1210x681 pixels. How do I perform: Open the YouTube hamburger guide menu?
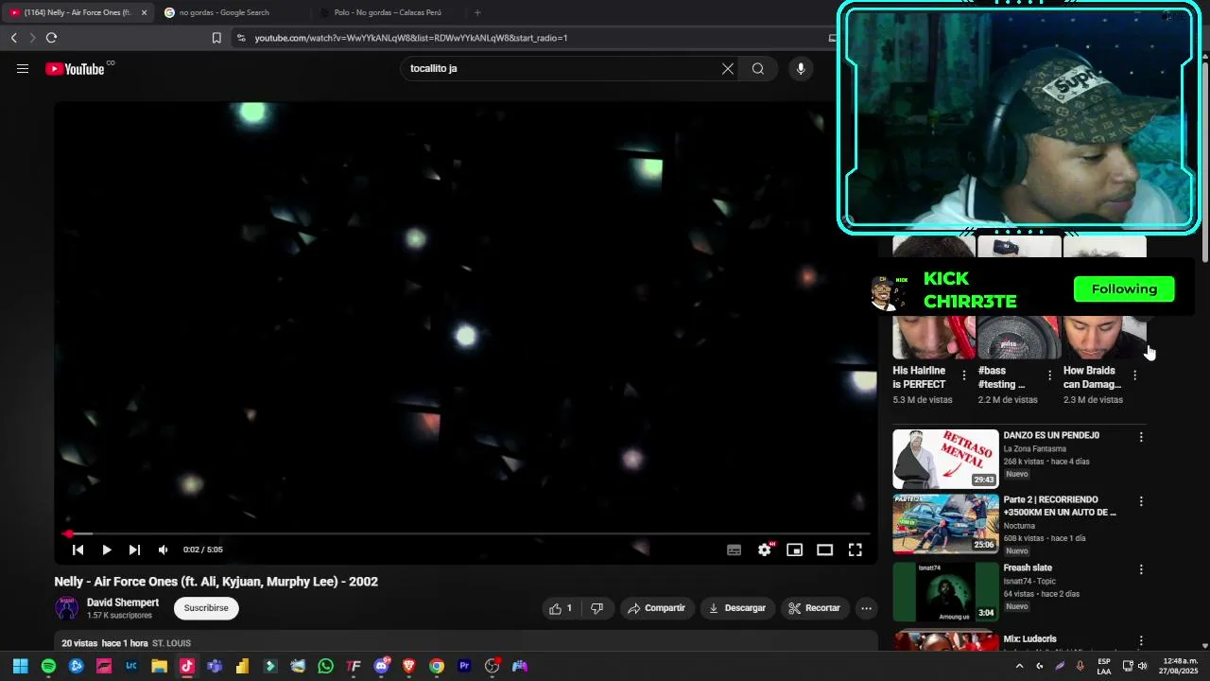click(x=23, y=68)
